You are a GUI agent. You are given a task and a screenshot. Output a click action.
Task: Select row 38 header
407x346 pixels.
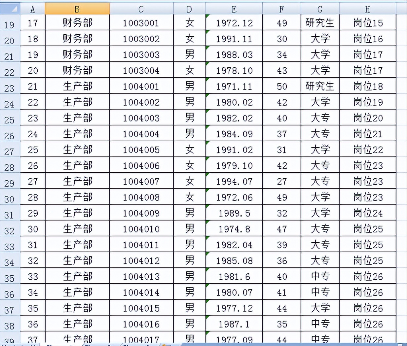(10, 325)
